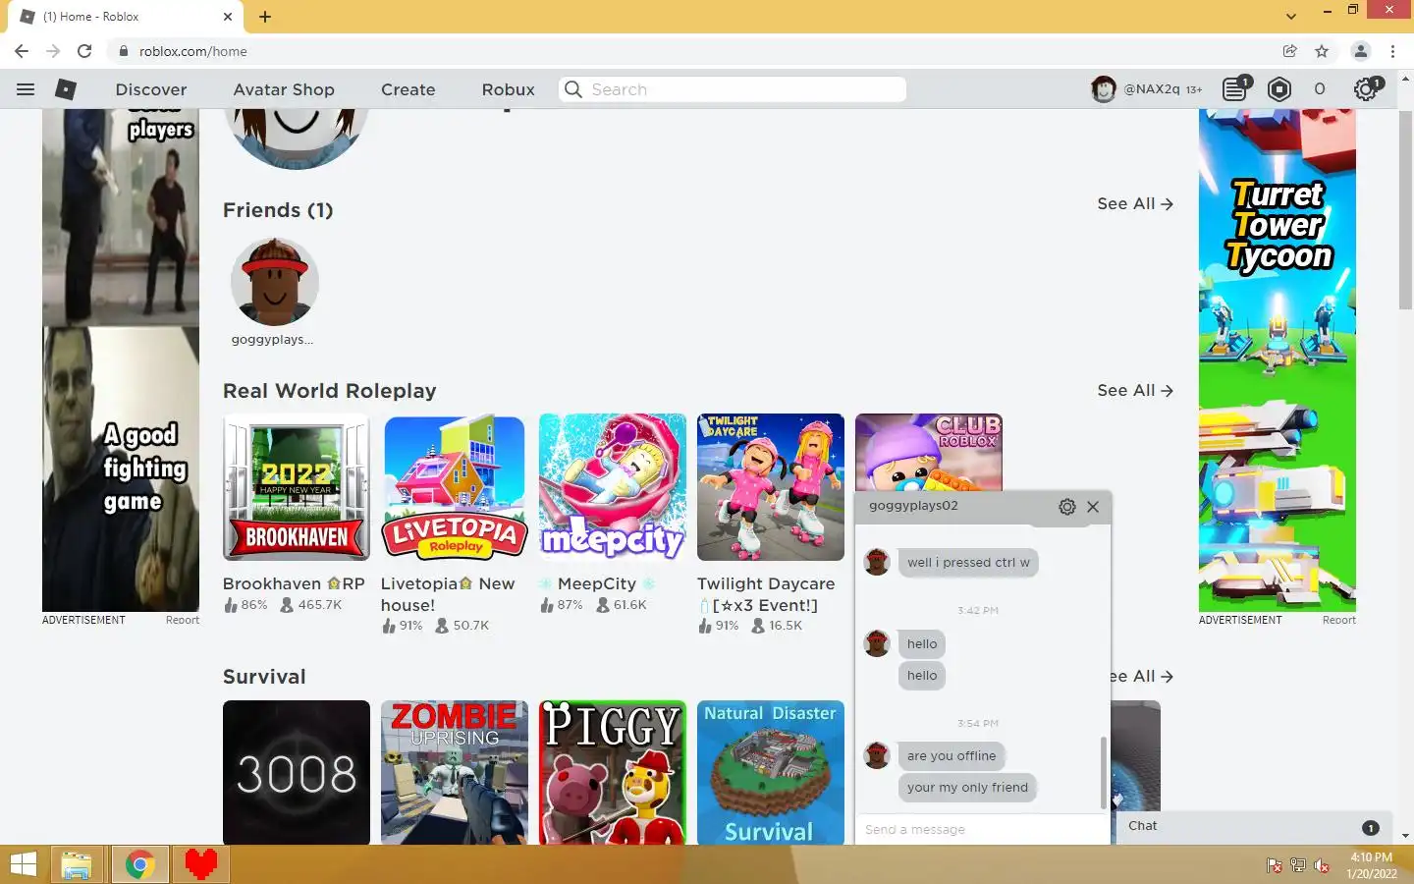The image size is (1414, 884).
Task: Open the Create menu item
Action: [x=408, y=89]
